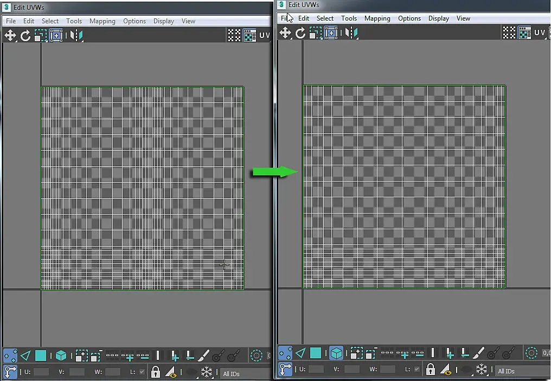
Task: Switch to Polygon sub-object mode in left window
Action: coord(41,356)
